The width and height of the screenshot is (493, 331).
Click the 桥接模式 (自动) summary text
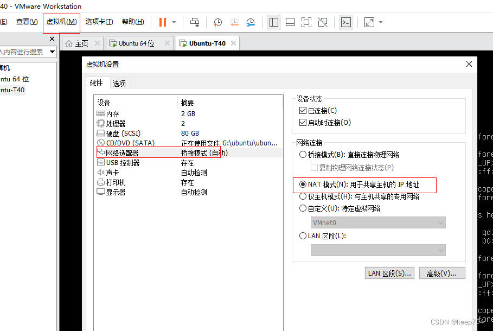tap(204, 153)
